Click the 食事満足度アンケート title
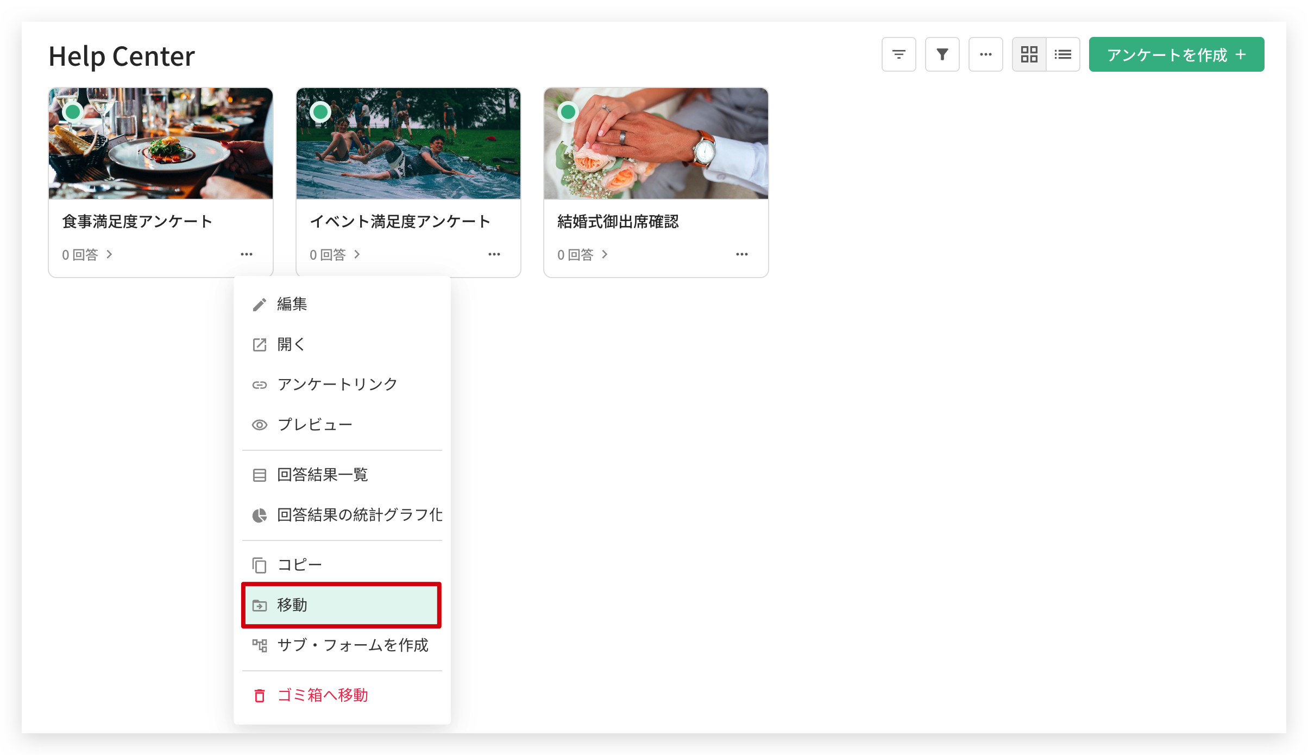 pos(137,222)
